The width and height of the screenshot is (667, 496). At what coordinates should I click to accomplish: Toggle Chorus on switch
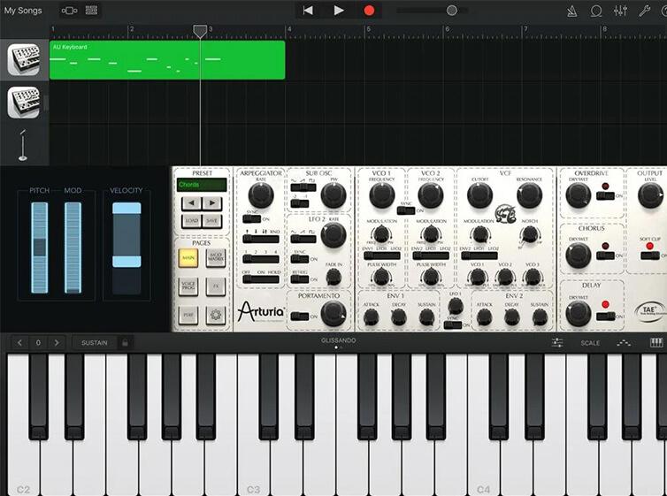click(605, 256)
